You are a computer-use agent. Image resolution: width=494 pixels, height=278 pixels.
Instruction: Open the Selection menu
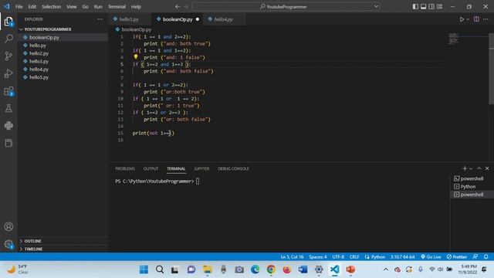pos(52,7)
